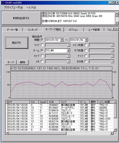
Task: Switch to the ランキング tab
Action: pos(33,30)
